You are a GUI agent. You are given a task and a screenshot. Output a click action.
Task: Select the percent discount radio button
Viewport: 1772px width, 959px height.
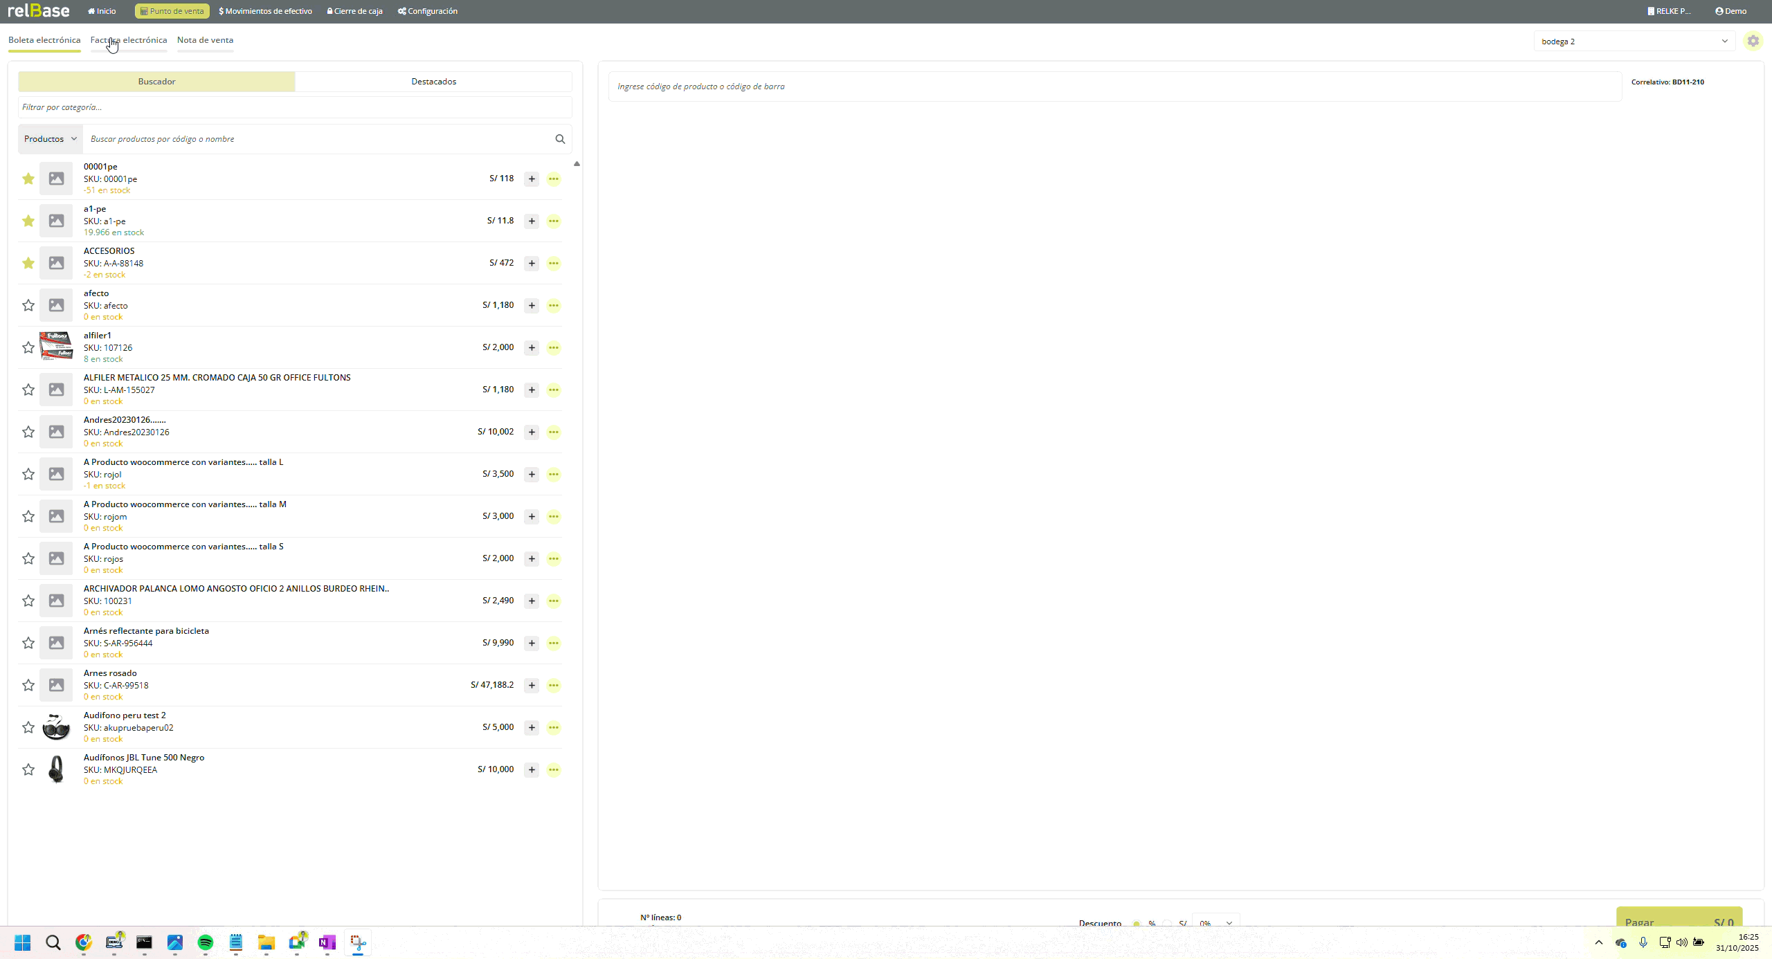coord(1137,924)
